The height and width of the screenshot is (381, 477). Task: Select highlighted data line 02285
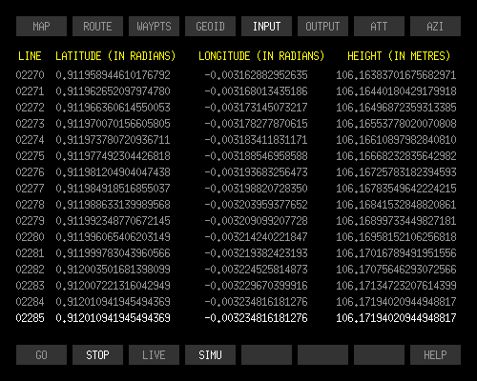237,318
